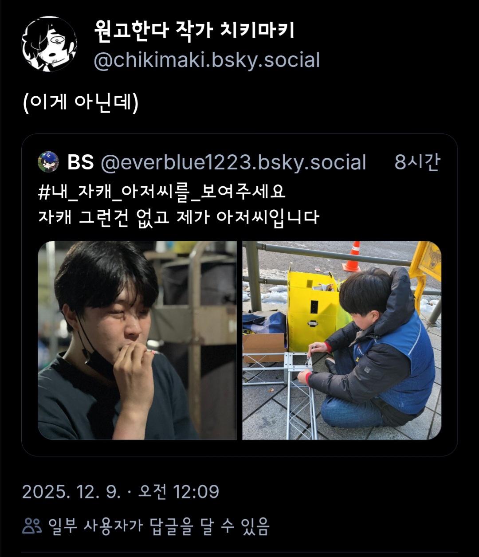Click the 8시간 timestamp on quoted post
The width and height of the screenshot is (479, 557).
[x=417, y=162]
